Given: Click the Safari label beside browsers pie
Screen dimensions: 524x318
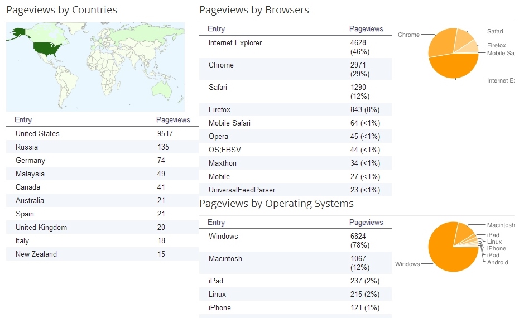Looking at the screenshot, I should pyautogui.click(x=495, y=31).
